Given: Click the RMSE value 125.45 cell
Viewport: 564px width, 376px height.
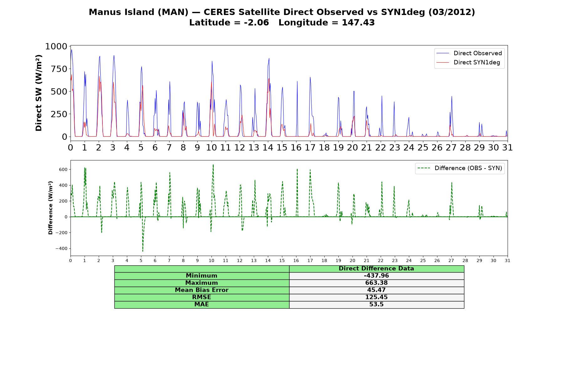Looking at the screenshot, I should click(x=376, y=297).
